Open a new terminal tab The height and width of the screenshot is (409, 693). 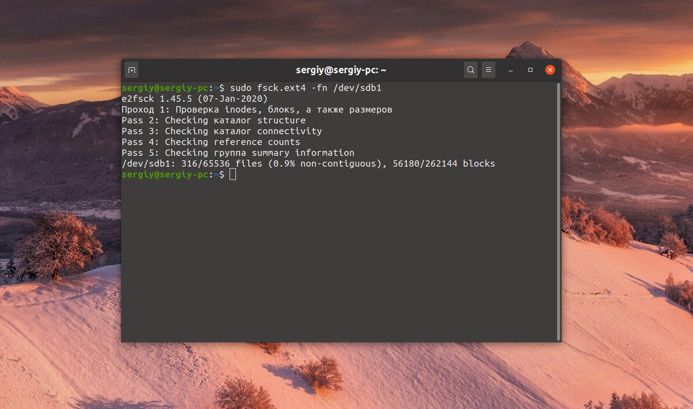click(x=132, y=70)
